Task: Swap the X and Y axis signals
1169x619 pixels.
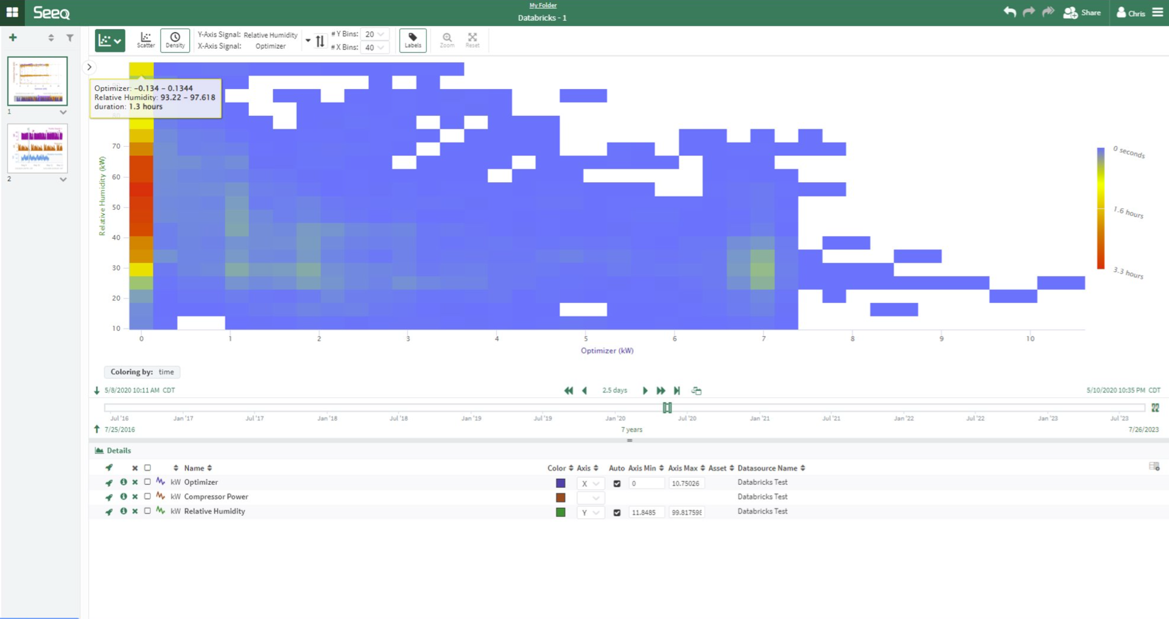Action: pyautogui.click(x=320, y=40)
